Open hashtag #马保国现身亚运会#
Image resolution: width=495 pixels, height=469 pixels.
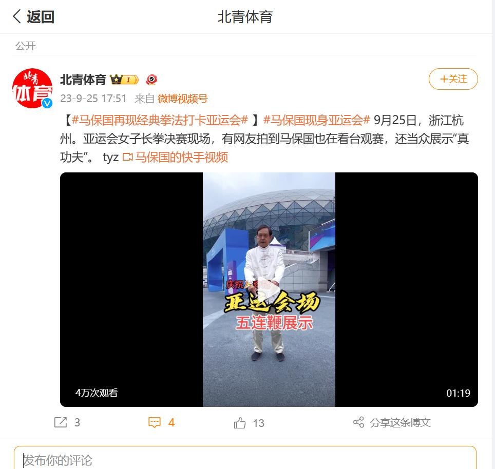pos(316,120)
